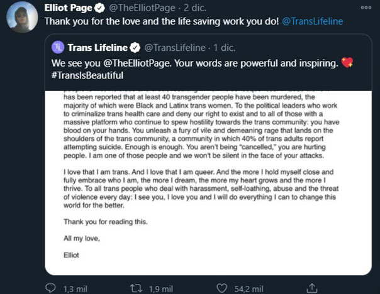The image size is (380, 294).
Task: Retweet using the retweet arrows icon
Action: [136, 288]
